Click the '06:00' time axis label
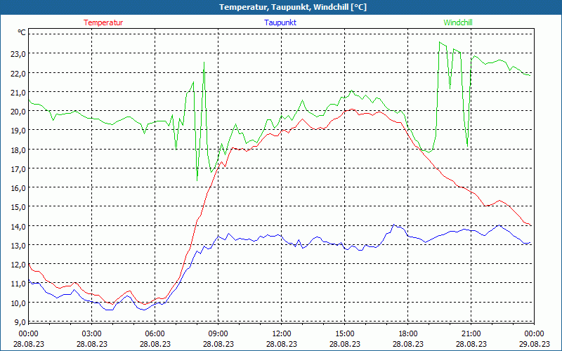The height and width of the screenshot is (351, 562). (155, 334)
